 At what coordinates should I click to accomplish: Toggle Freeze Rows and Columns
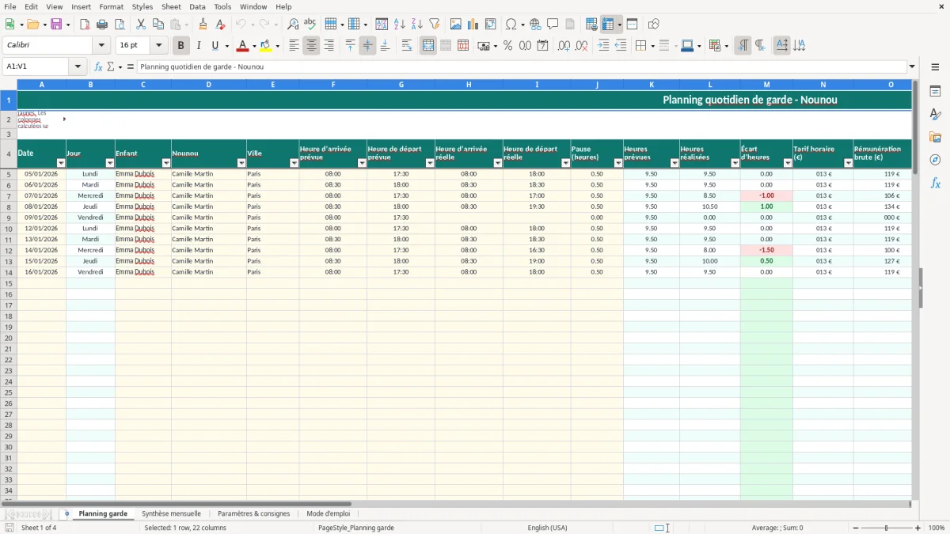607,25
